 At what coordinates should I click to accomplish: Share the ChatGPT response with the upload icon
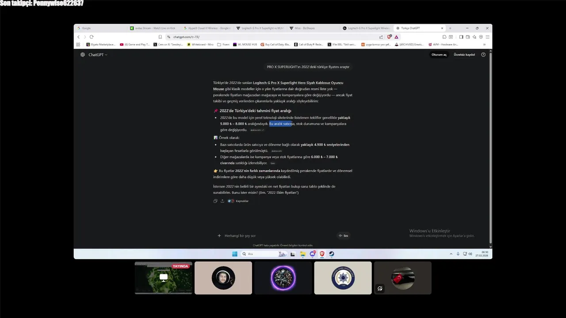(222, 201)
